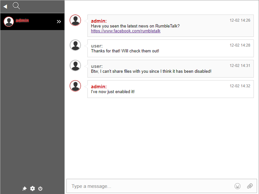Click admin's avatar on the 14:32 message
Screen dimensions: 259x194
(75, 86)
